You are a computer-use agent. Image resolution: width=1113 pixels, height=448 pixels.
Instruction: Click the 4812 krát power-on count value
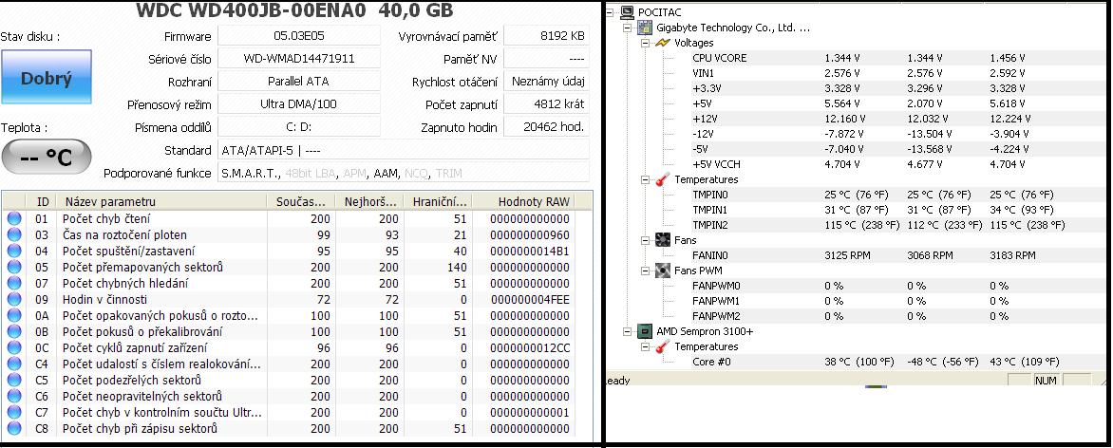tap(546, 104)
